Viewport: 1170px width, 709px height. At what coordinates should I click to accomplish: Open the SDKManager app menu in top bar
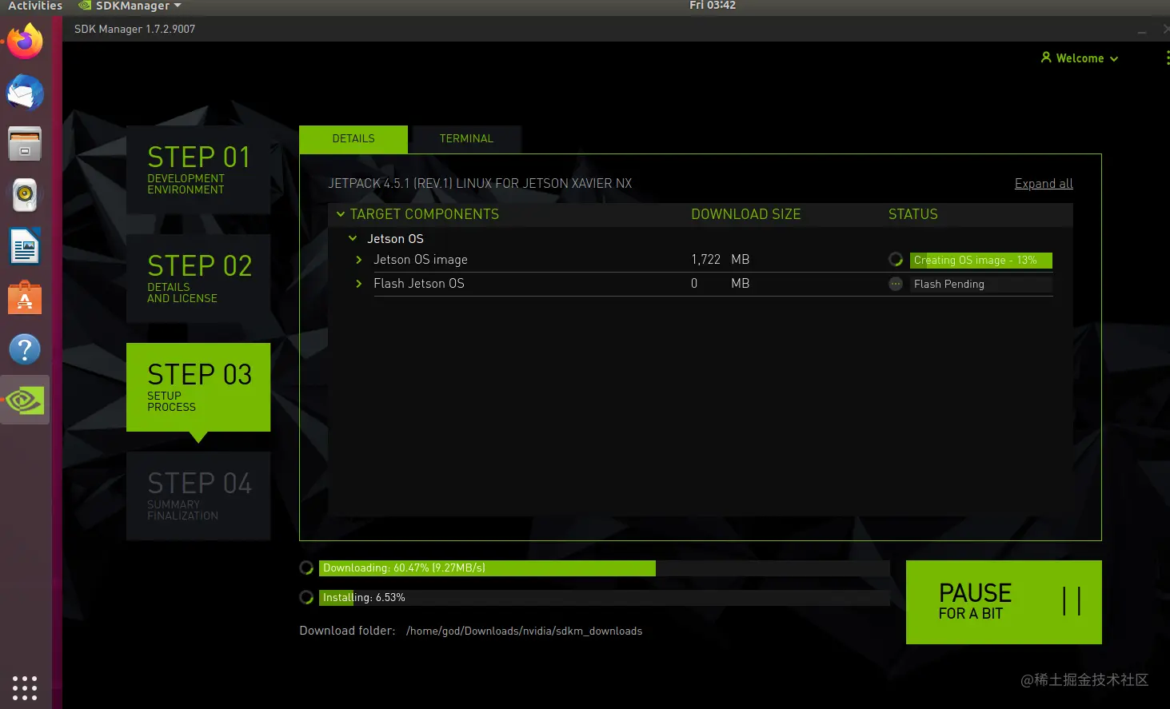tap(130, 6)
